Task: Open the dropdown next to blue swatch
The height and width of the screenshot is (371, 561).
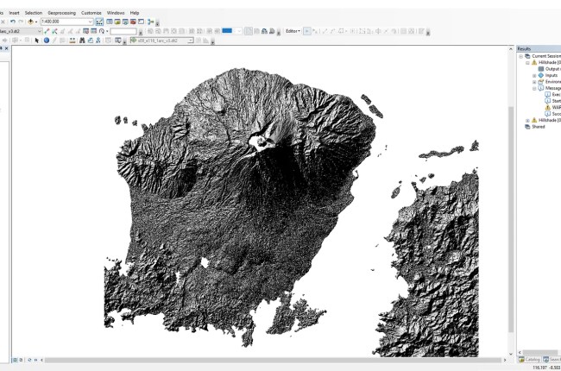Action: pyautogui.click(x=239, y=31)
